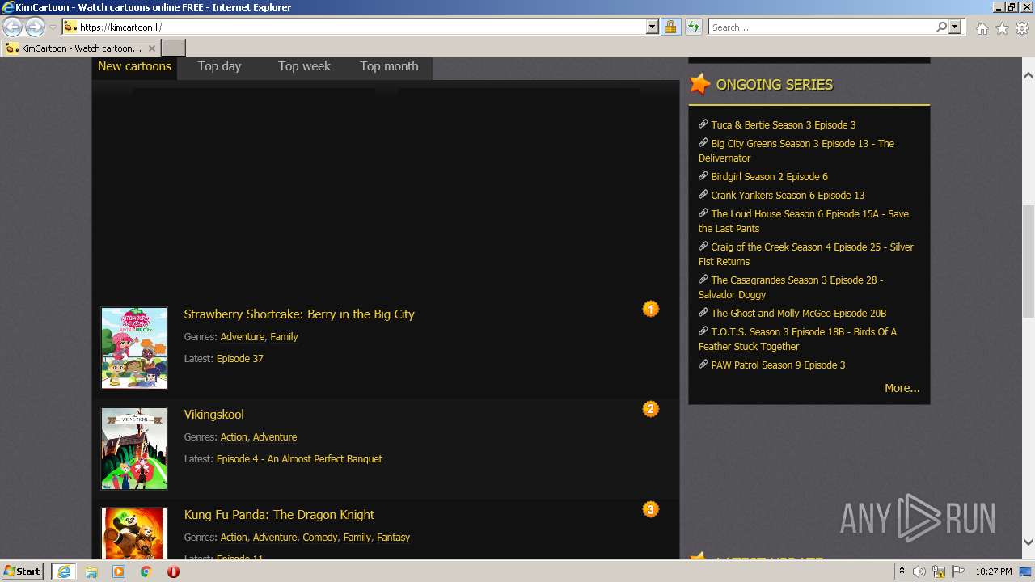Open Strawberry Shortcake: Berry in the Big City
Viewport: 1035px width, 582px height.
[x=299, y=314]
